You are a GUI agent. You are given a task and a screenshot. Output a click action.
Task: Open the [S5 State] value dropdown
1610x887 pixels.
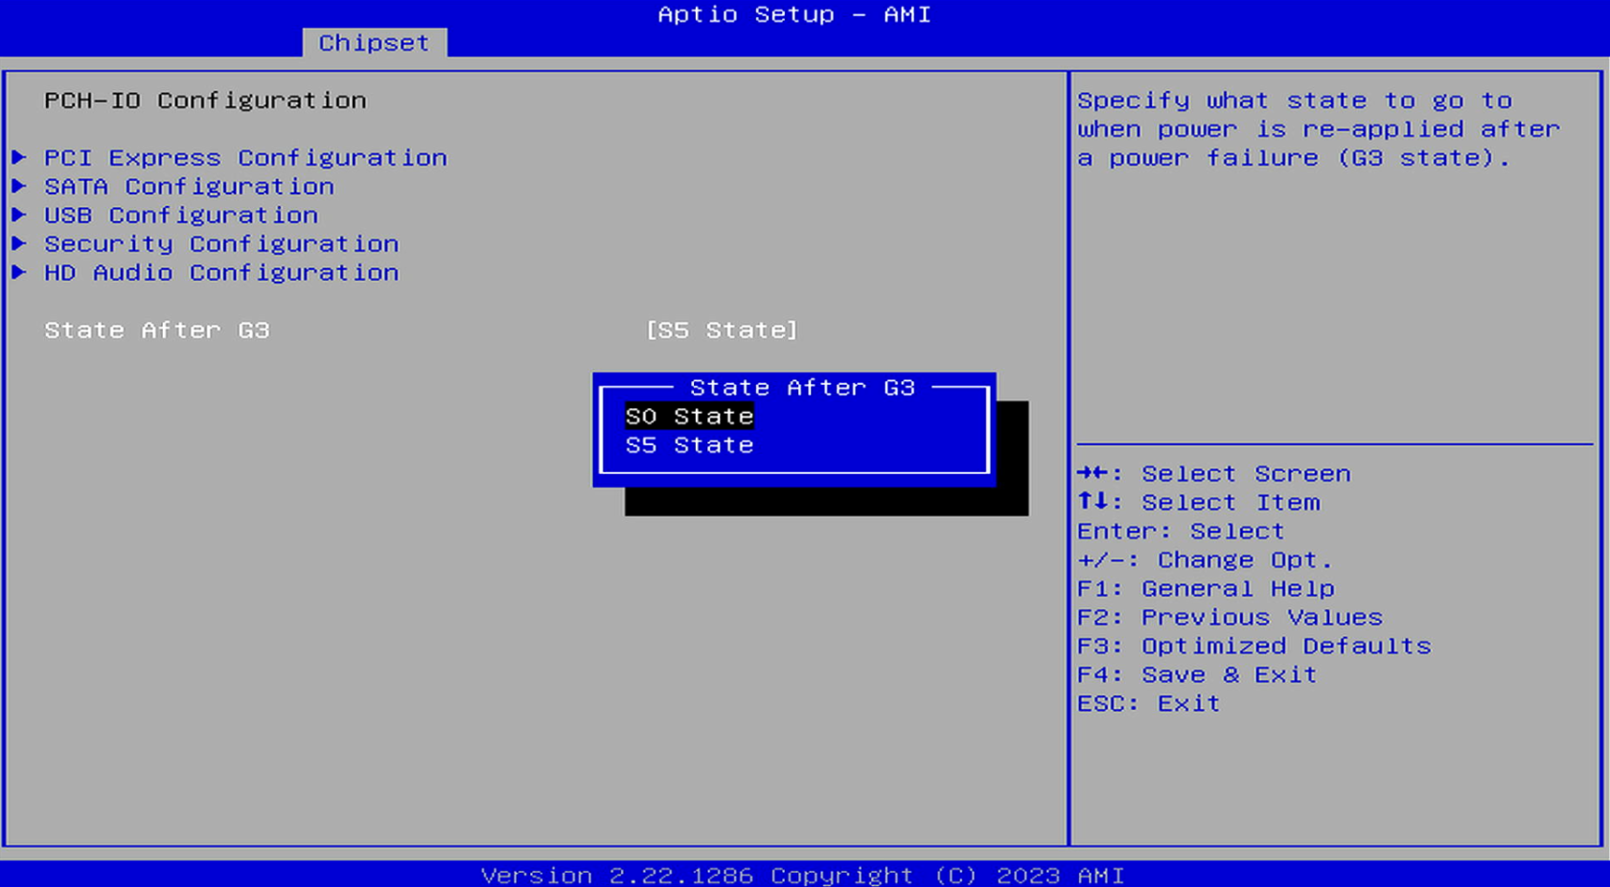pos(722,330)
